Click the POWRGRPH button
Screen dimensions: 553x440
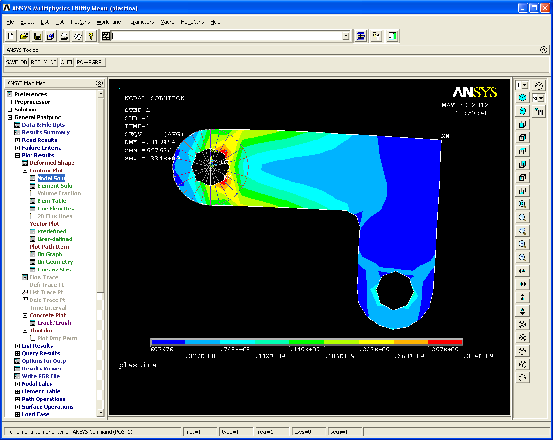pos(91,62)
